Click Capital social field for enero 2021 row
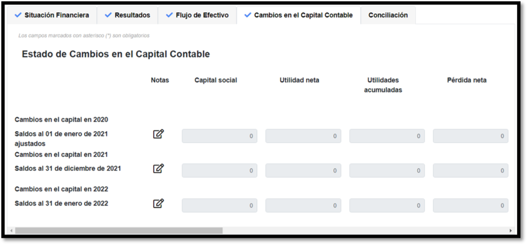 (x=219, y=136)
